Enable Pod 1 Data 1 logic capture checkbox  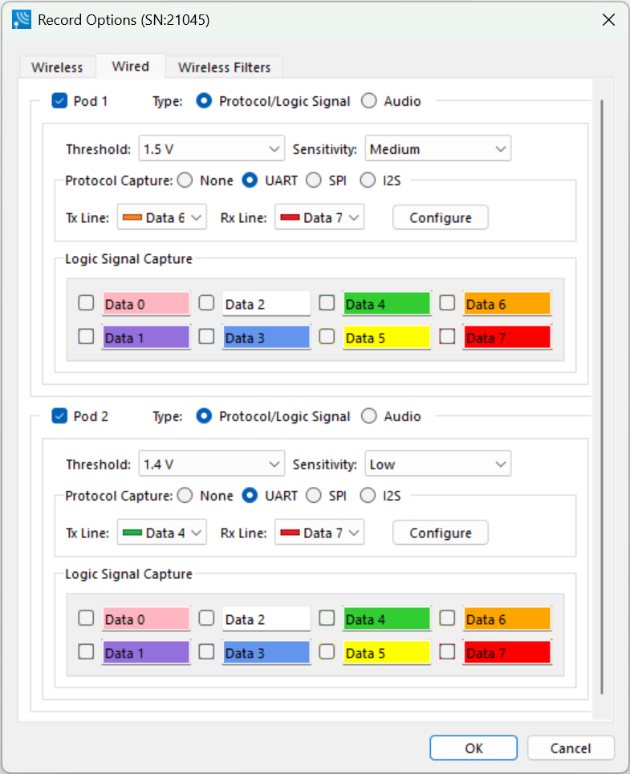[x=86, y=336]
